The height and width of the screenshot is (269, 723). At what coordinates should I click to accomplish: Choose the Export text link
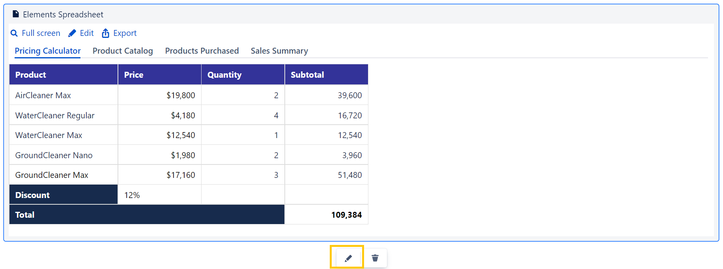125,33
